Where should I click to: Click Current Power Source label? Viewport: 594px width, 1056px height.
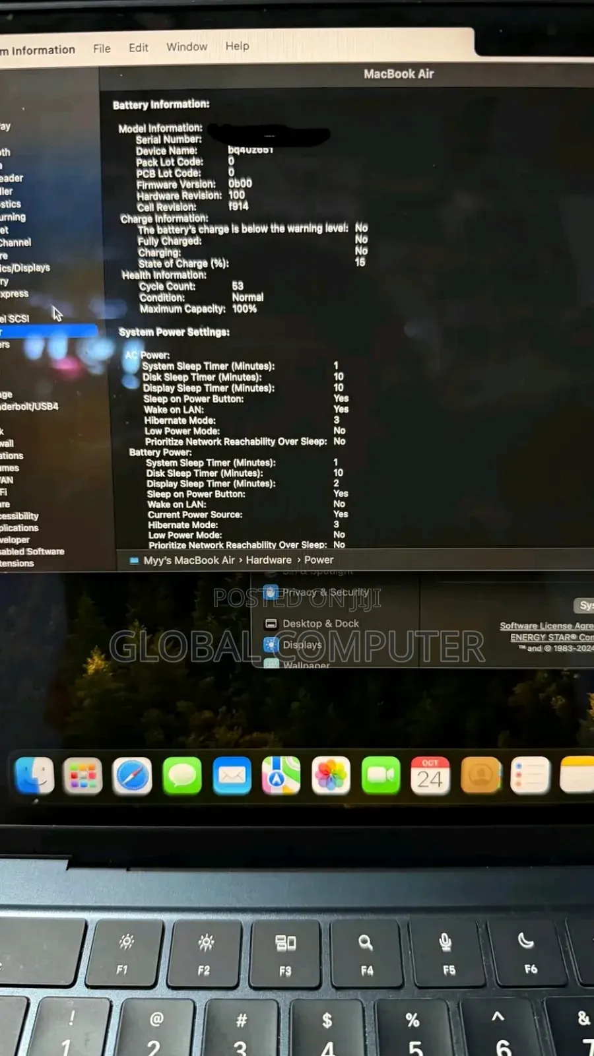tap(195, 515)
